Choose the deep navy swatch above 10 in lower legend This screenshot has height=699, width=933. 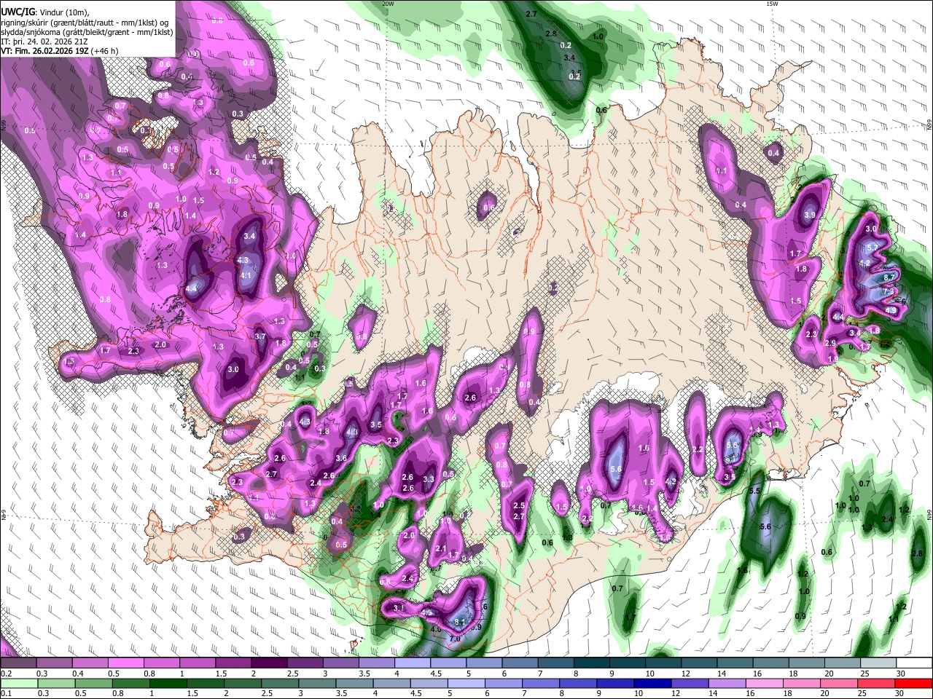(652, 683)
